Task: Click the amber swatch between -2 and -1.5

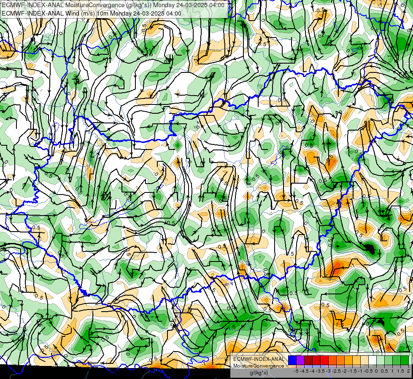Action: pos(348,360)
